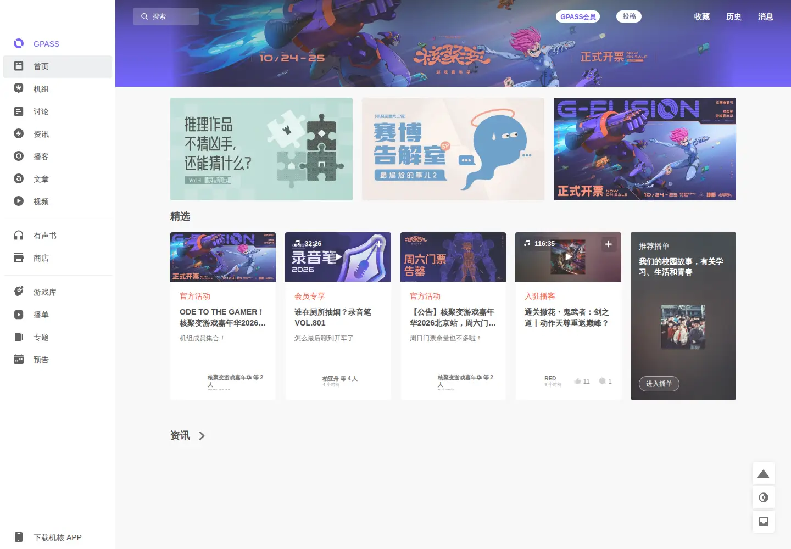Open comments icon on 通关撒花 card

tap(602, 381)
